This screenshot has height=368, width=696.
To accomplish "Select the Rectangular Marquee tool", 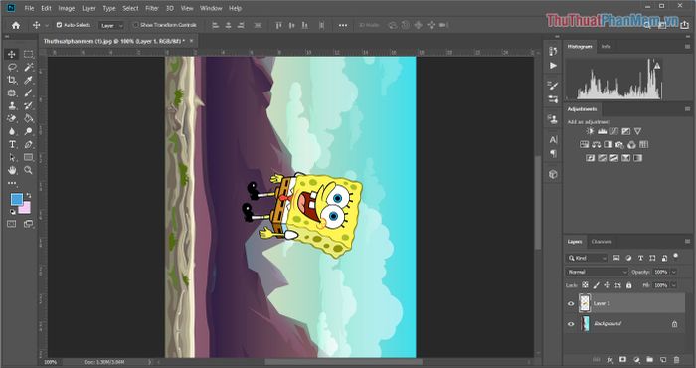I will 29,54.
